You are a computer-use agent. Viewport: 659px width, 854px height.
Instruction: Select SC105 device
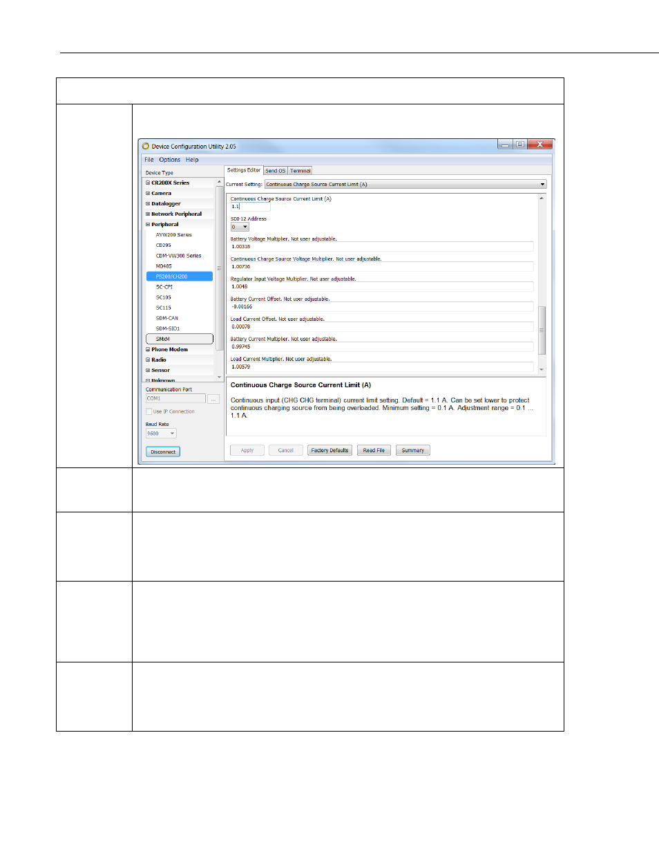click(163, 297)
